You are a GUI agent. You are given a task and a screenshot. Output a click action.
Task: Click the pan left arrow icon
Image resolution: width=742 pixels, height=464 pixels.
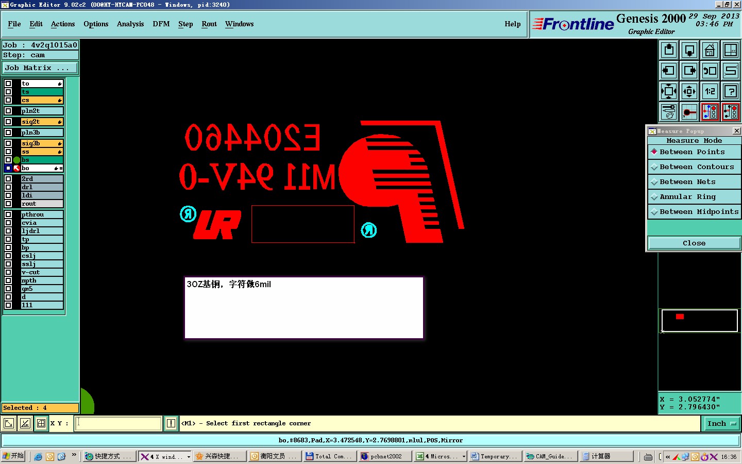[669, 71]
